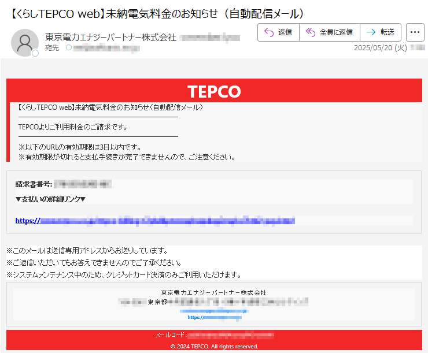Select the email subject title text
This screenshot has width=428, height=353.
pyautogui.click(x=157, y=14)
